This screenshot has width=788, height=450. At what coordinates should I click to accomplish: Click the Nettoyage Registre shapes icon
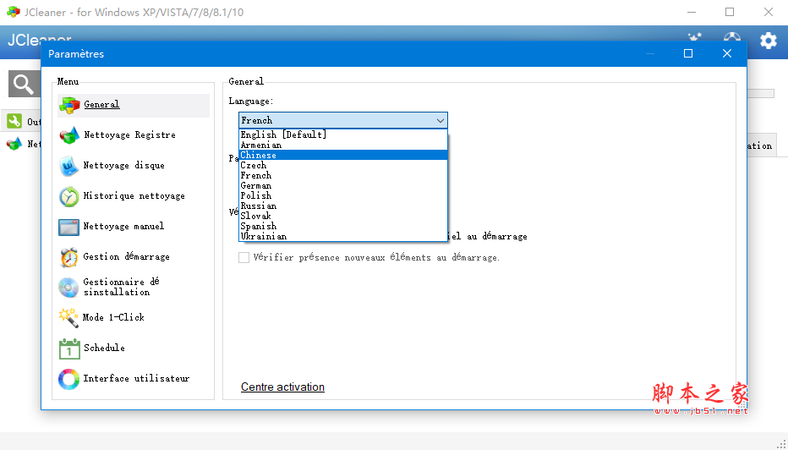pyautogui.click(x=69, y=135)
